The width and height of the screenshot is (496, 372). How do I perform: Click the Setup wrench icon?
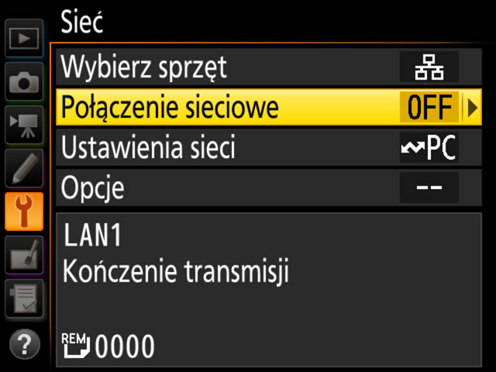point(24,212)
